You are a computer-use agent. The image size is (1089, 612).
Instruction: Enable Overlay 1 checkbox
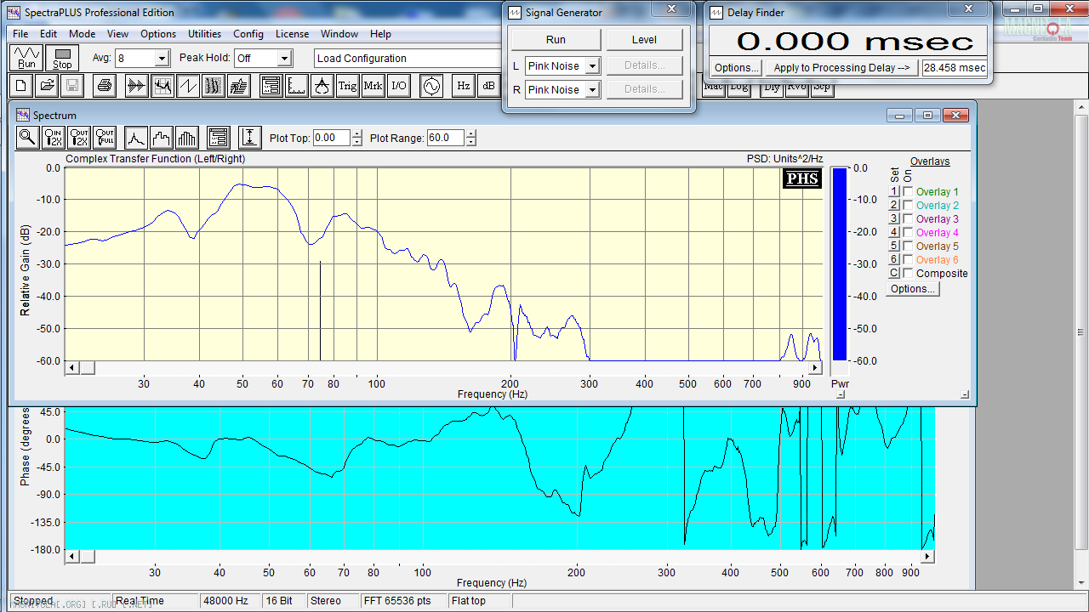tap(908, 192)
